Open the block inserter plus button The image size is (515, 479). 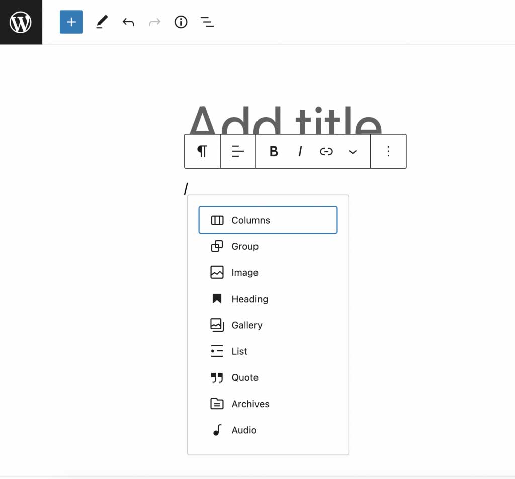[71, 22]
